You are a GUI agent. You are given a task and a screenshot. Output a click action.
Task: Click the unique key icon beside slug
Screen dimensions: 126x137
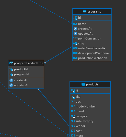[75, 44]
